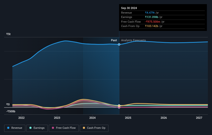This screenshot has width=212, height=135.
Task: Click the 2024 x-axis label
Action: click(92, 118)
